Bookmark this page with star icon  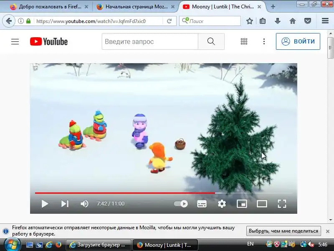click(249, 21)
